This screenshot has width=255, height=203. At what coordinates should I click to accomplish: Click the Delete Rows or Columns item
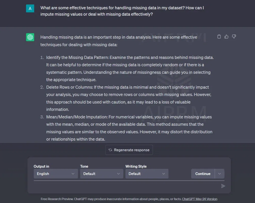pyautogui.click(x=129, y=98)
